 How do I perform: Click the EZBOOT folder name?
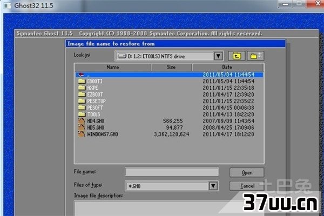[x=95, y=94]
